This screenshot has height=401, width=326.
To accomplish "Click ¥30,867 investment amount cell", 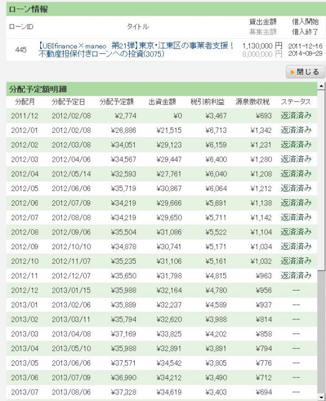I will tap(169, 188).
